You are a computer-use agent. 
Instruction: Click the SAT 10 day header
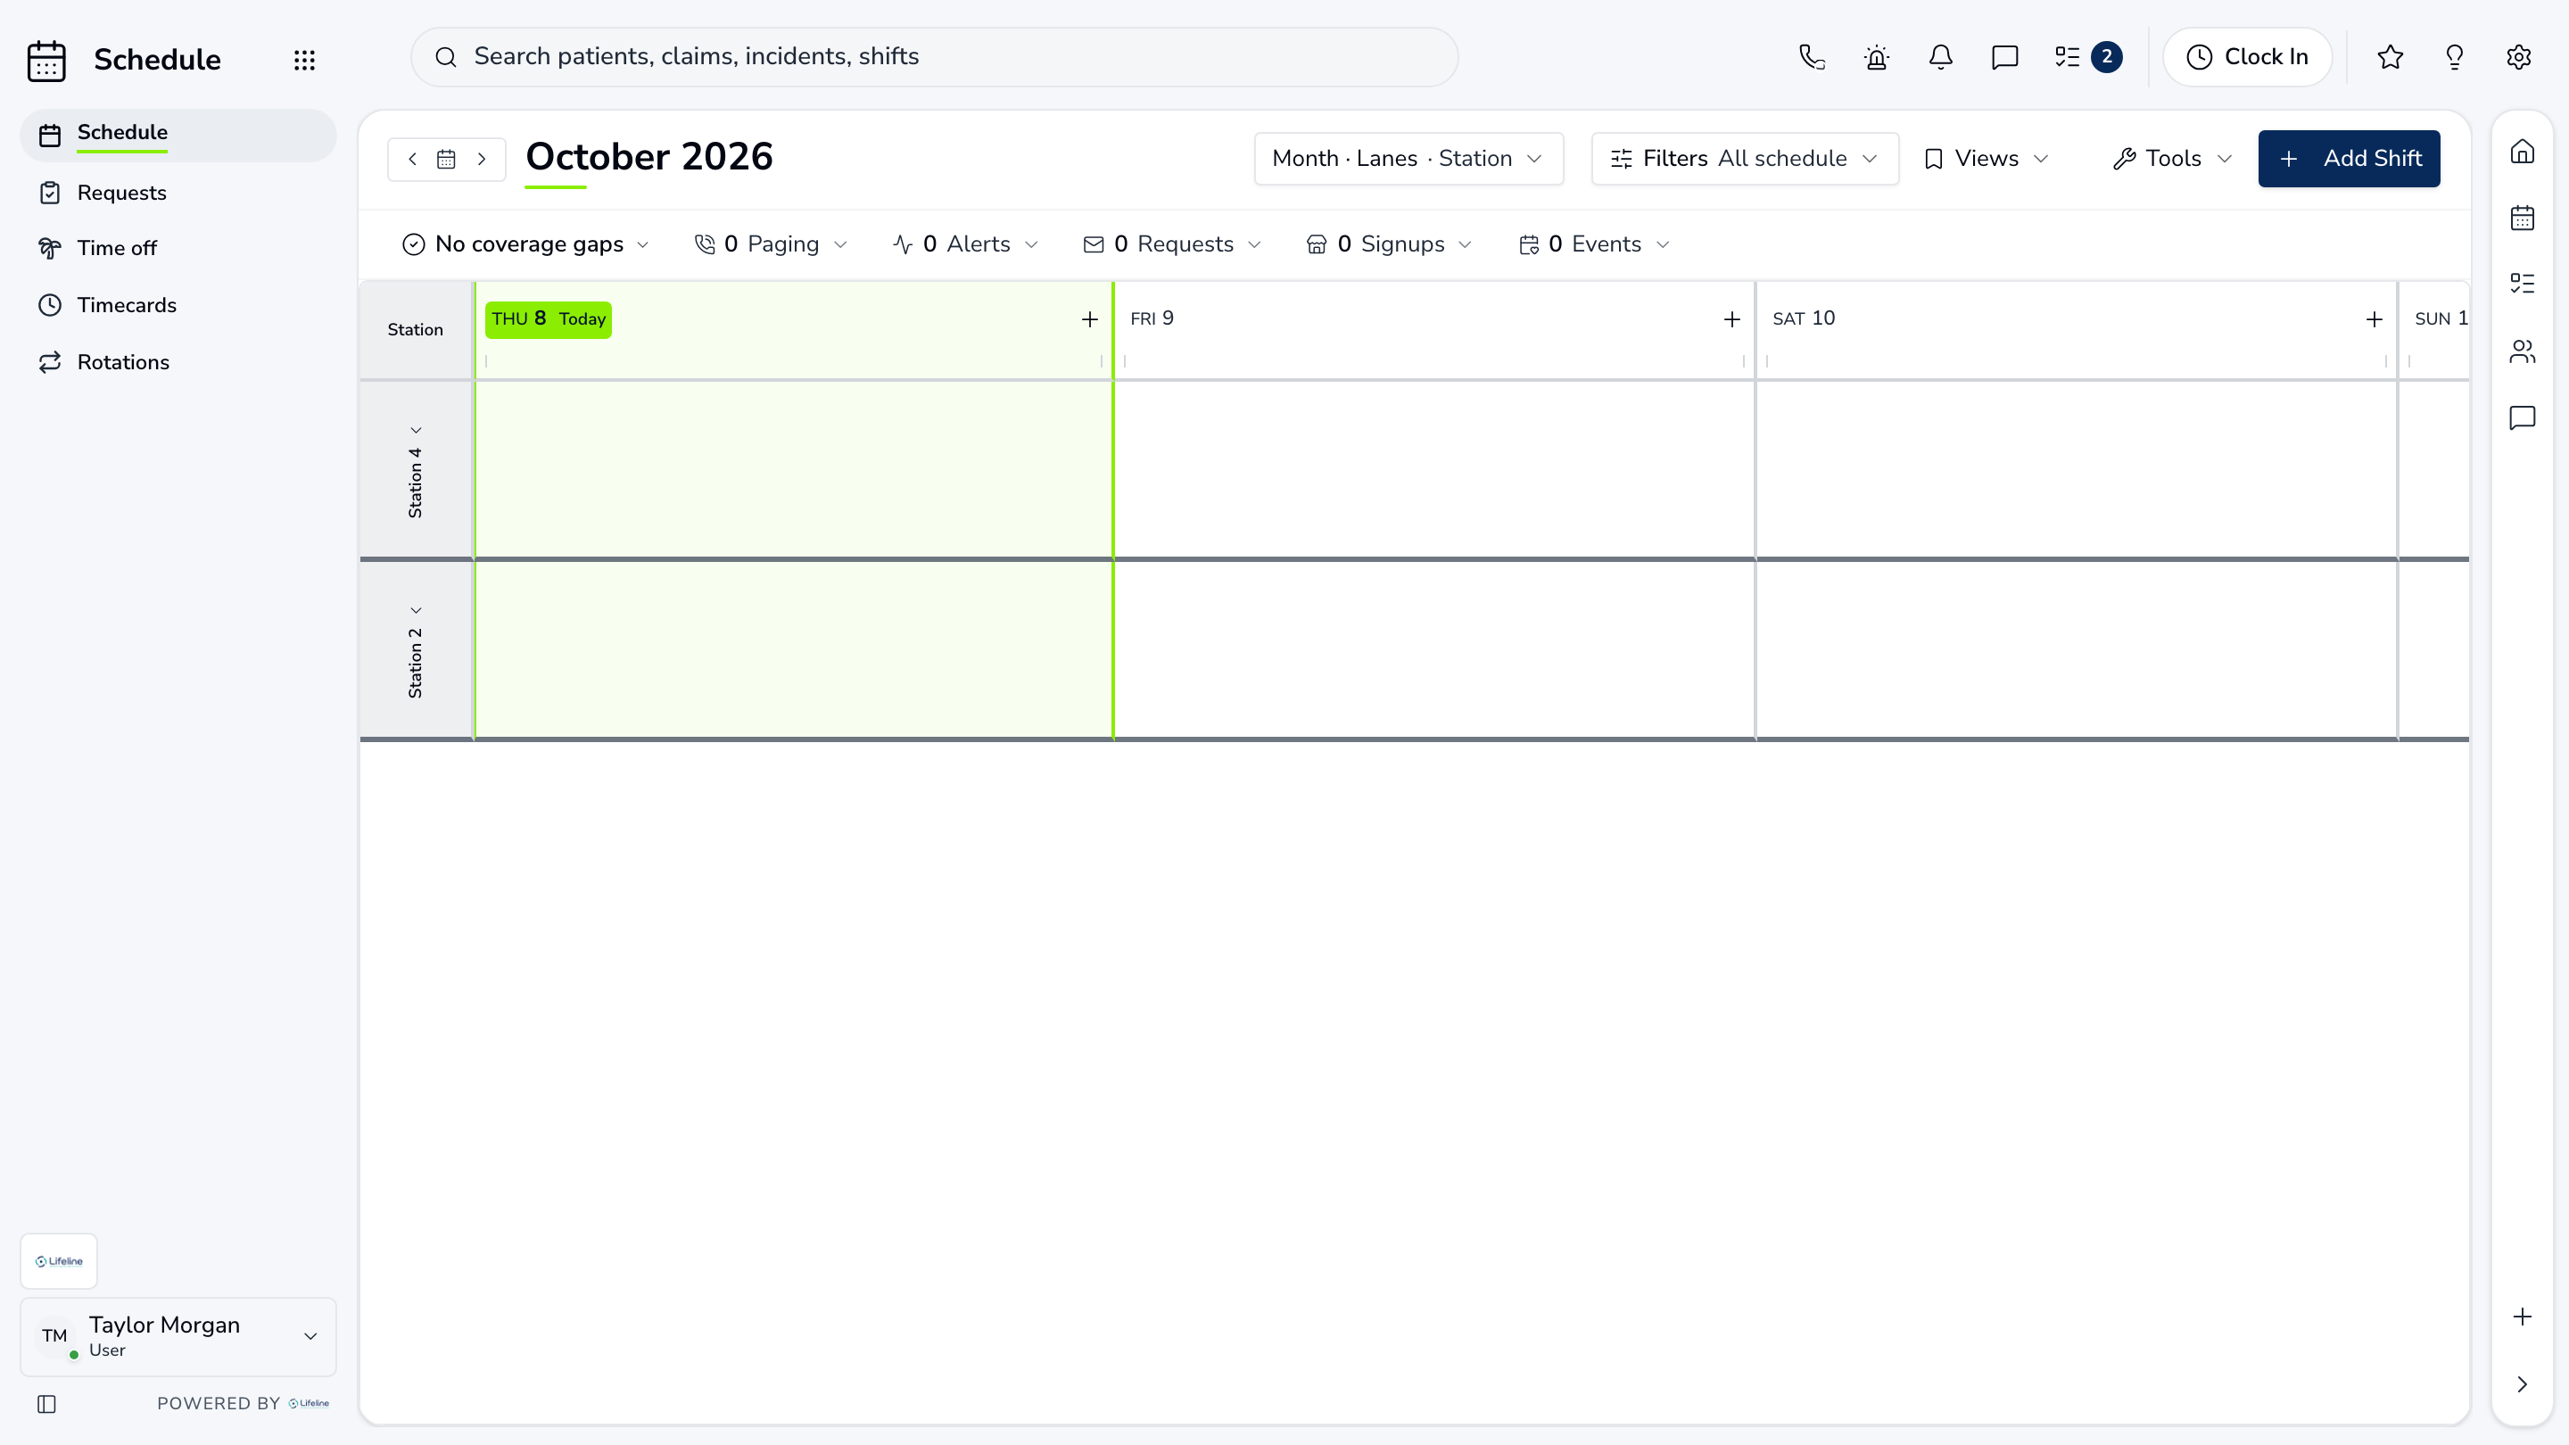1803,318
